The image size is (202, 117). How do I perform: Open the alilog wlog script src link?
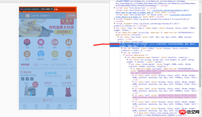click(152, 11)
